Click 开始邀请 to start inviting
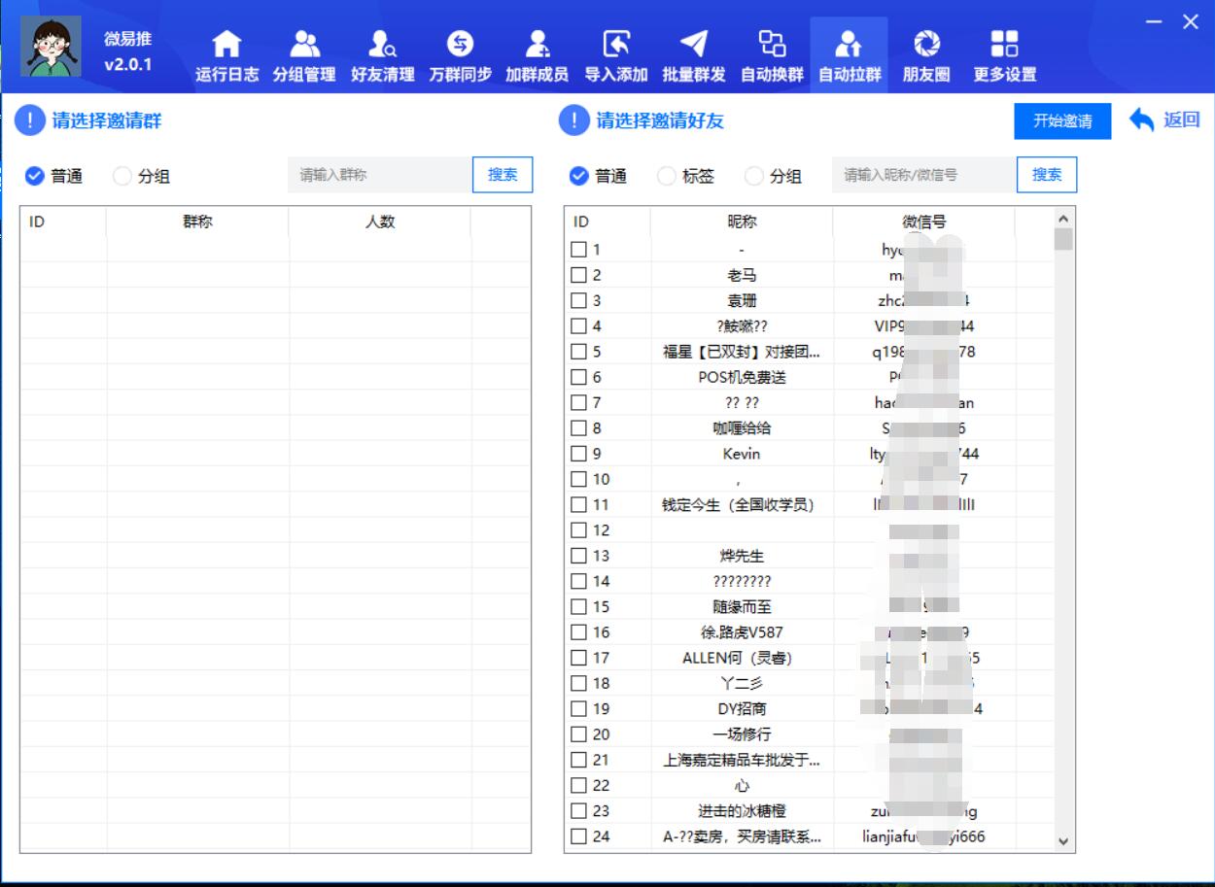 pyautogui.click(x=1061, y=121)
